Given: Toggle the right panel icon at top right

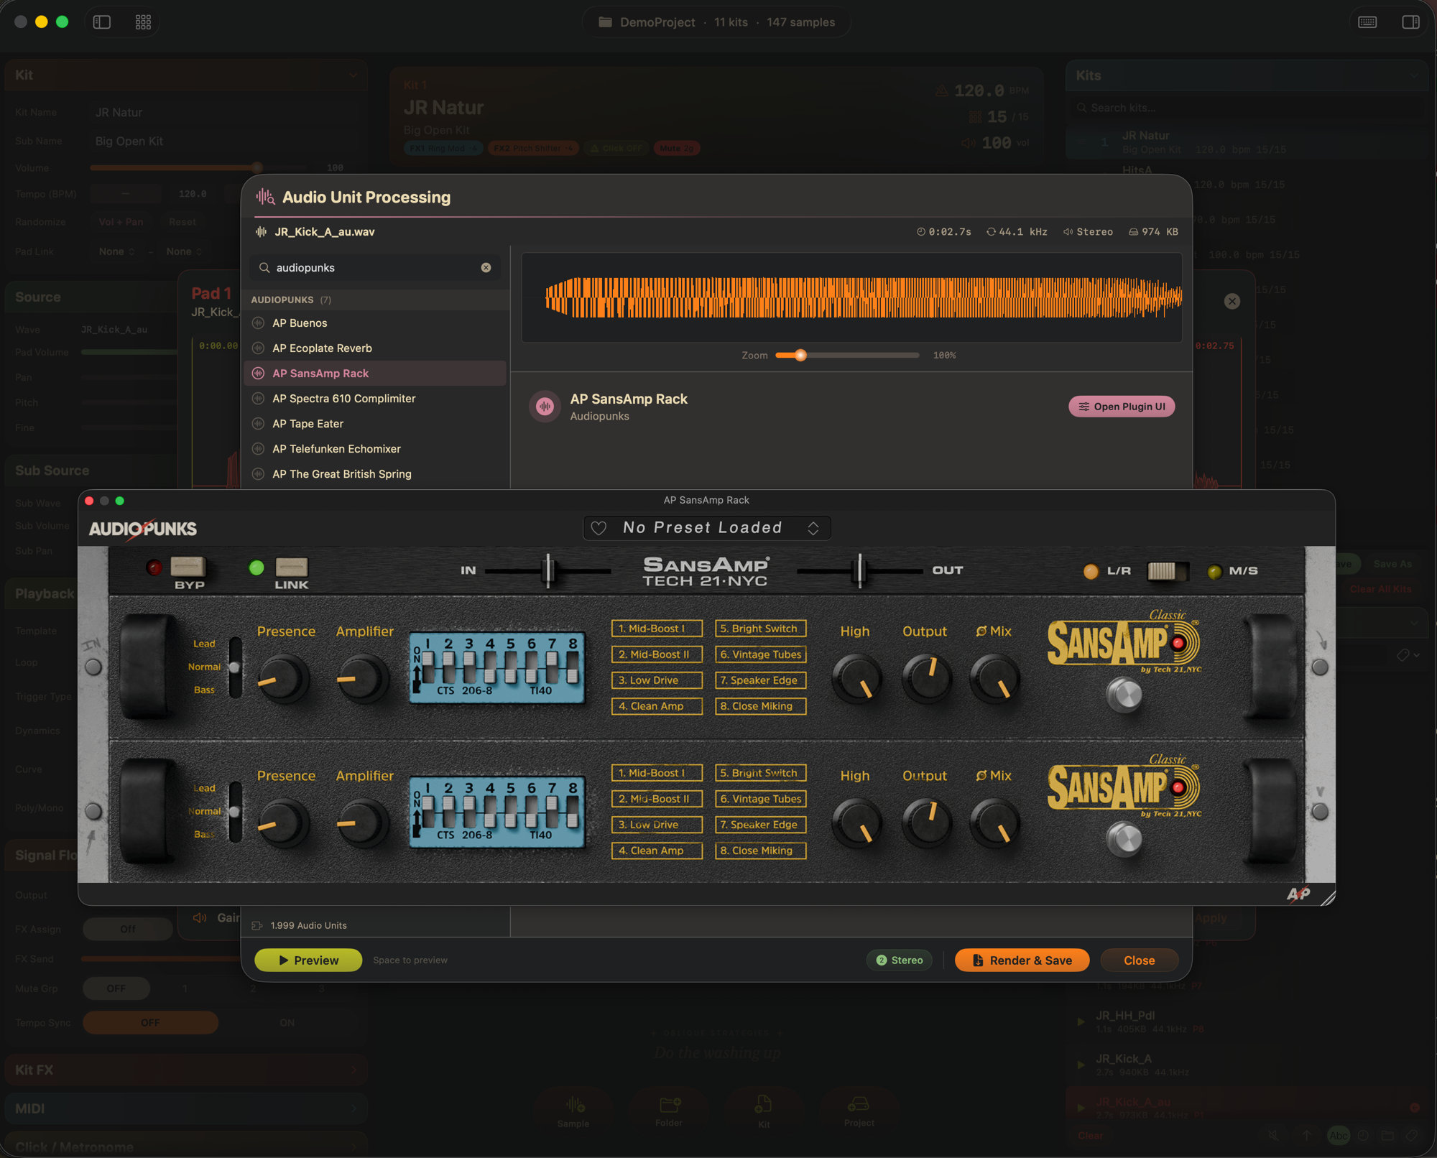Looking at the screenshot, I should (1410, 22).
